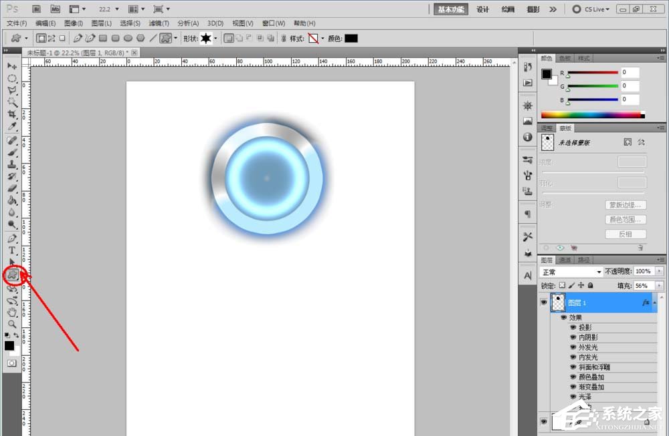
Task: Select the Horizontal Type tool
Action: (x=12, y=250)
